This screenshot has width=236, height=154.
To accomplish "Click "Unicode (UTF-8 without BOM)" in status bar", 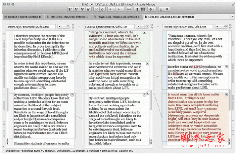I will pos(22,151).
